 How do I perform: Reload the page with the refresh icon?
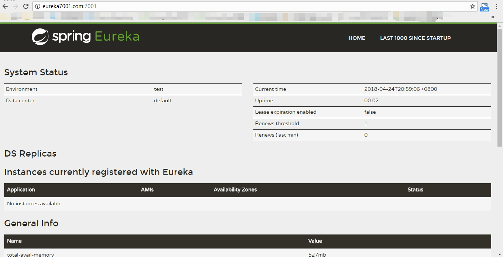(26, 6)
